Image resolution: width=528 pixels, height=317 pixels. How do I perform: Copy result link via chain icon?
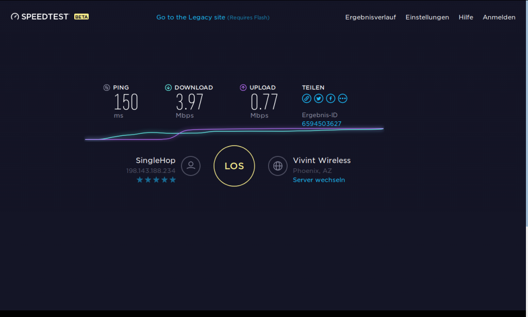pos(306,99)
